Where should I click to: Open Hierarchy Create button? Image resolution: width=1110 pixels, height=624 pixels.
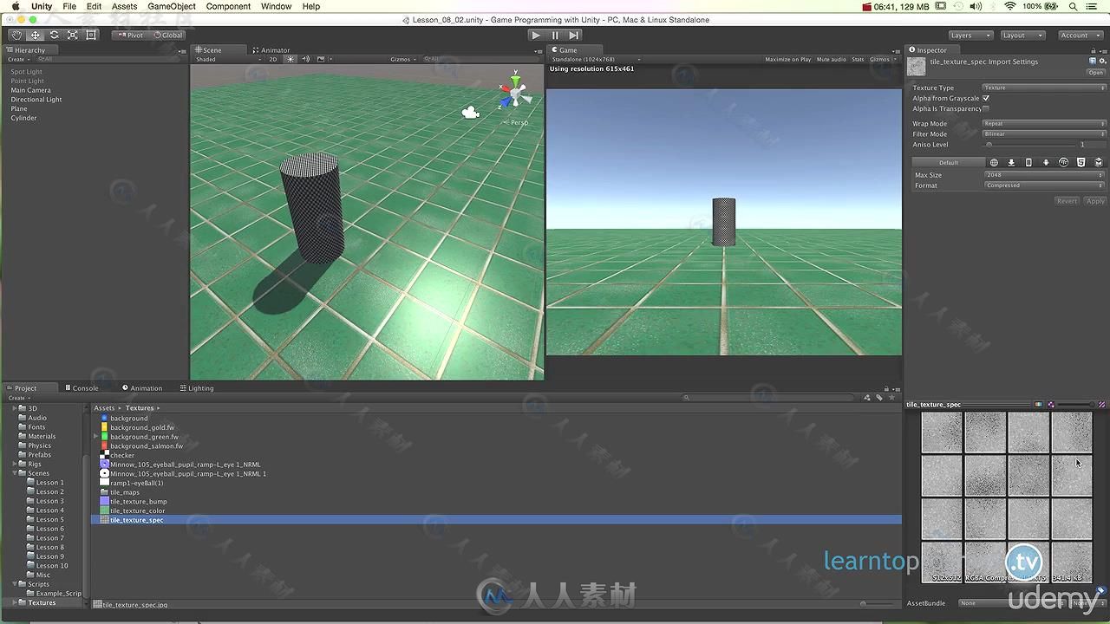[18, 60]
